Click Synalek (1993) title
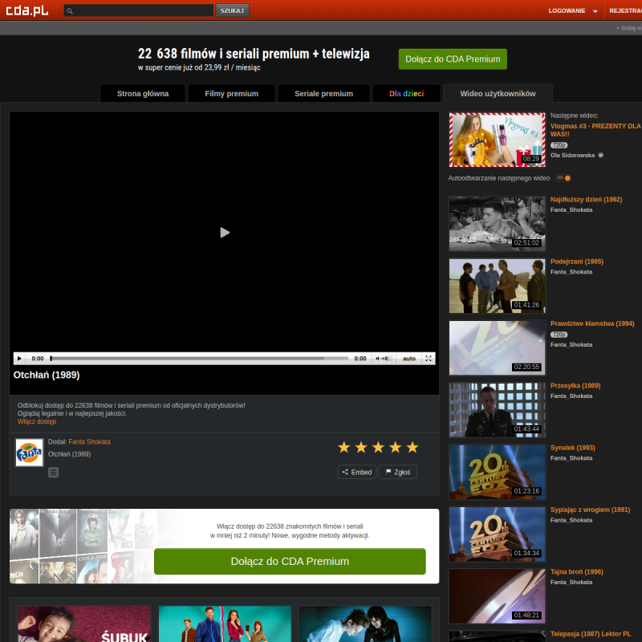This screenshot has width=642, height=642. [572, 448]
